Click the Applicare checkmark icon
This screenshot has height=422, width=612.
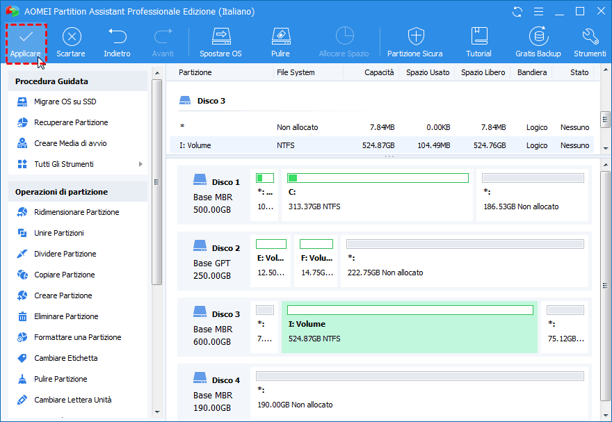(x=26, y=36)
